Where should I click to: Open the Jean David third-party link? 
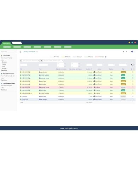(x=43, y=84)
